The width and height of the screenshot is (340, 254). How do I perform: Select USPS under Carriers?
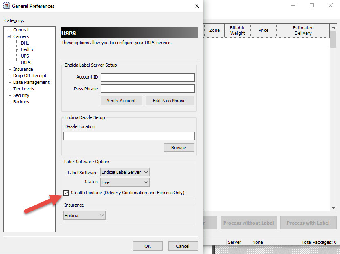tap(26, 63)
